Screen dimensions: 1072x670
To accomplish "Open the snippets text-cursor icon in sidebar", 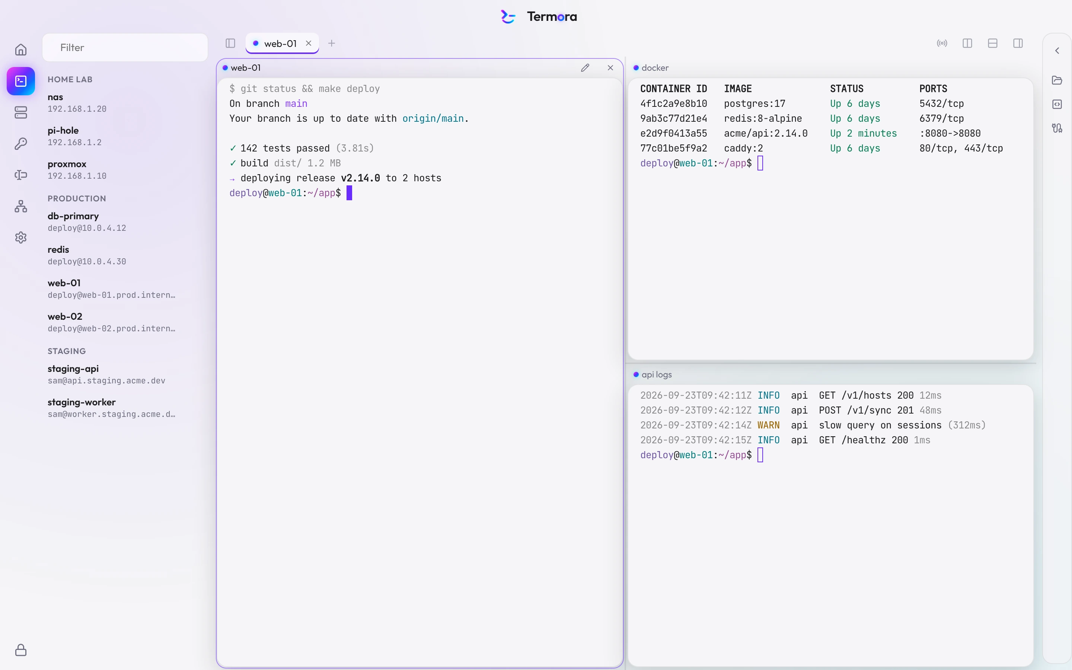I will [x=21, y=175].
